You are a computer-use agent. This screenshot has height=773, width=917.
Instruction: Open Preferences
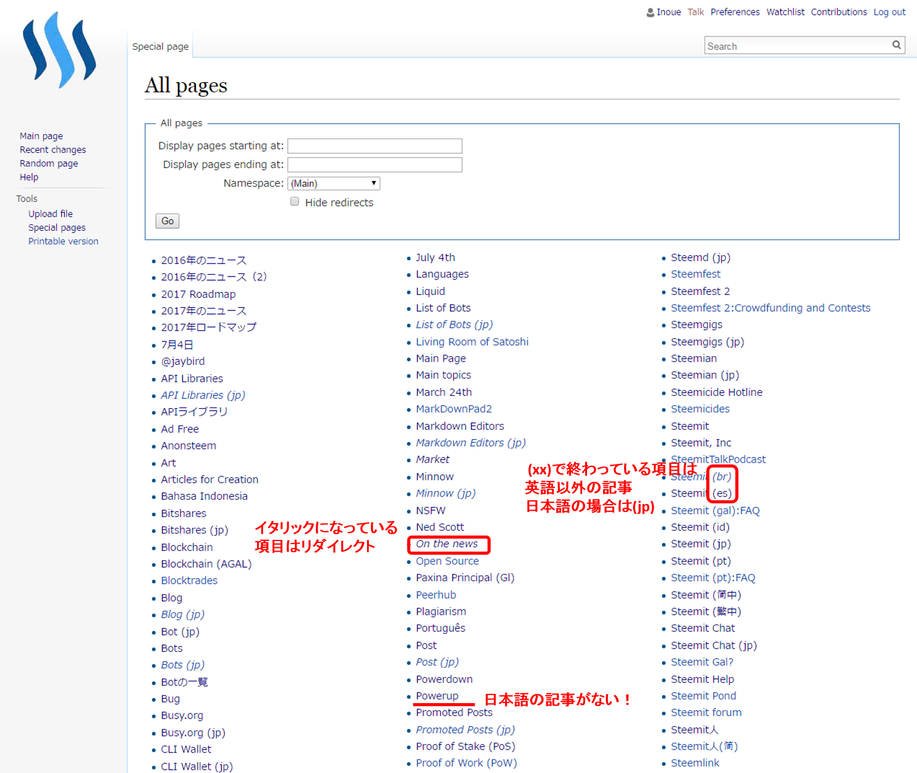(735, 12)
